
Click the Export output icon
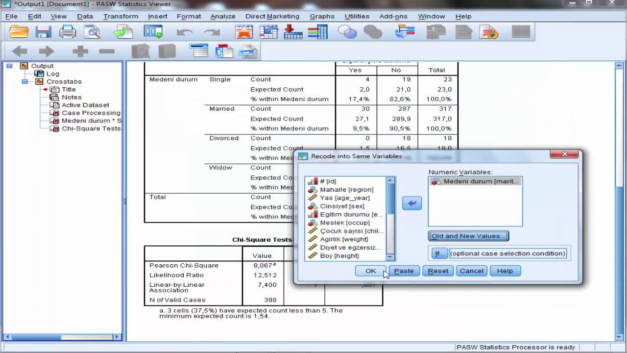[x=122, y=33]
